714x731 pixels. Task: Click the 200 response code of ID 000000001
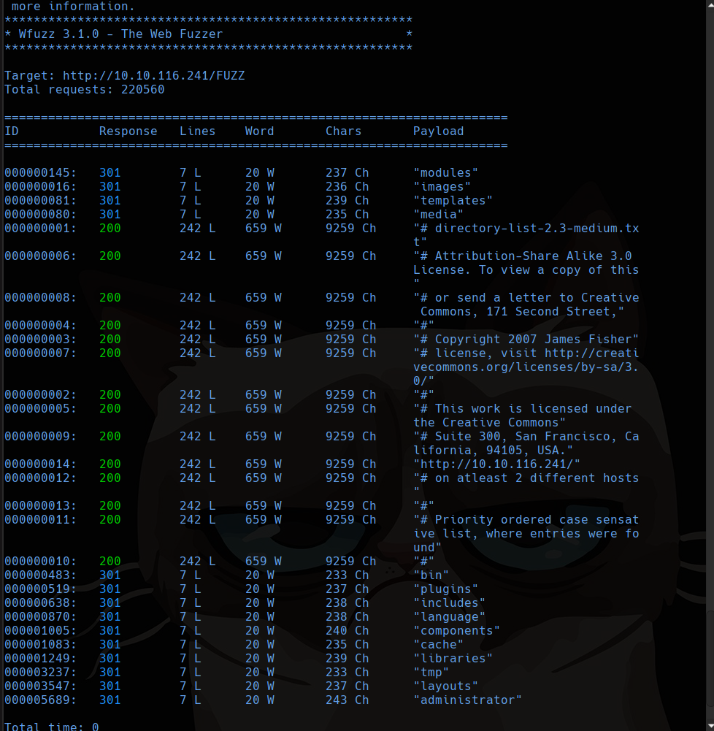point(110,228)
